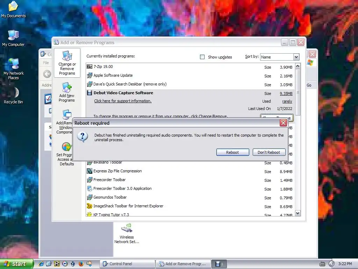Viewport: 358px width, 269px height.
Task: Click the program list scroll down arrow
Action: click(x=298, y=213)
